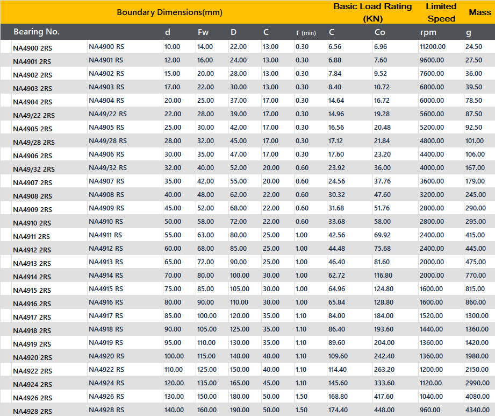Click the 'Basic Load Rating (KN)' header
Viewport: 495px width, 416px height.
372,12
